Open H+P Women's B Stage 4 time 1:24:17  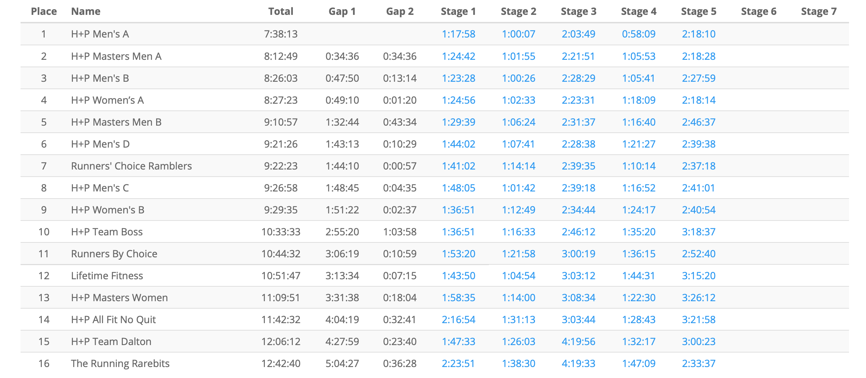coord(638,210)
